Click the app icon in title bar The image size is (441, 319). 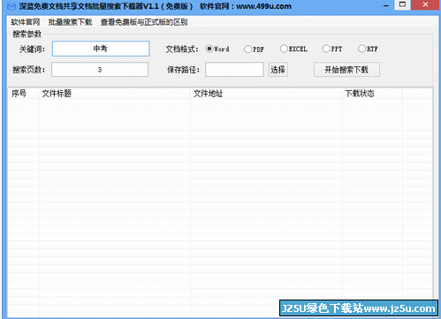11,6
